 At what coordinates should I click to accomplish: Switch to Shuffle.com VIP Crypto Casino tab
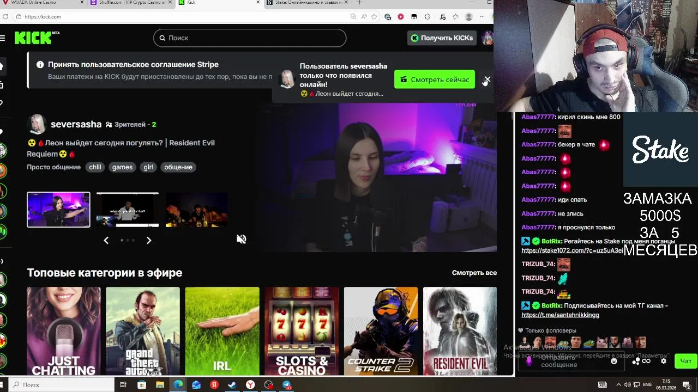pyautogui.click(x=131, y=3)
